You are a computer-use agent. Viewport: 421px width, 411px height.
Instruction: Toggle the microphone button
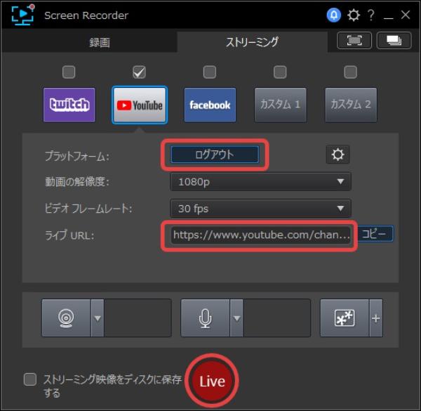[205, 318]
